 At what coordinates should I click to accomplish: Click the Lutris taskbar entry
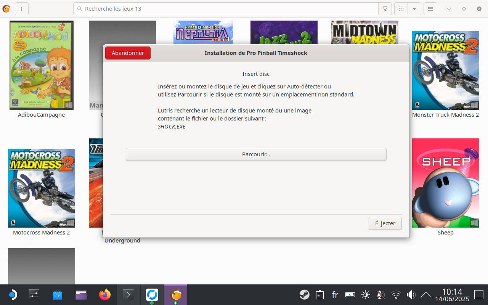coord(176,295)
